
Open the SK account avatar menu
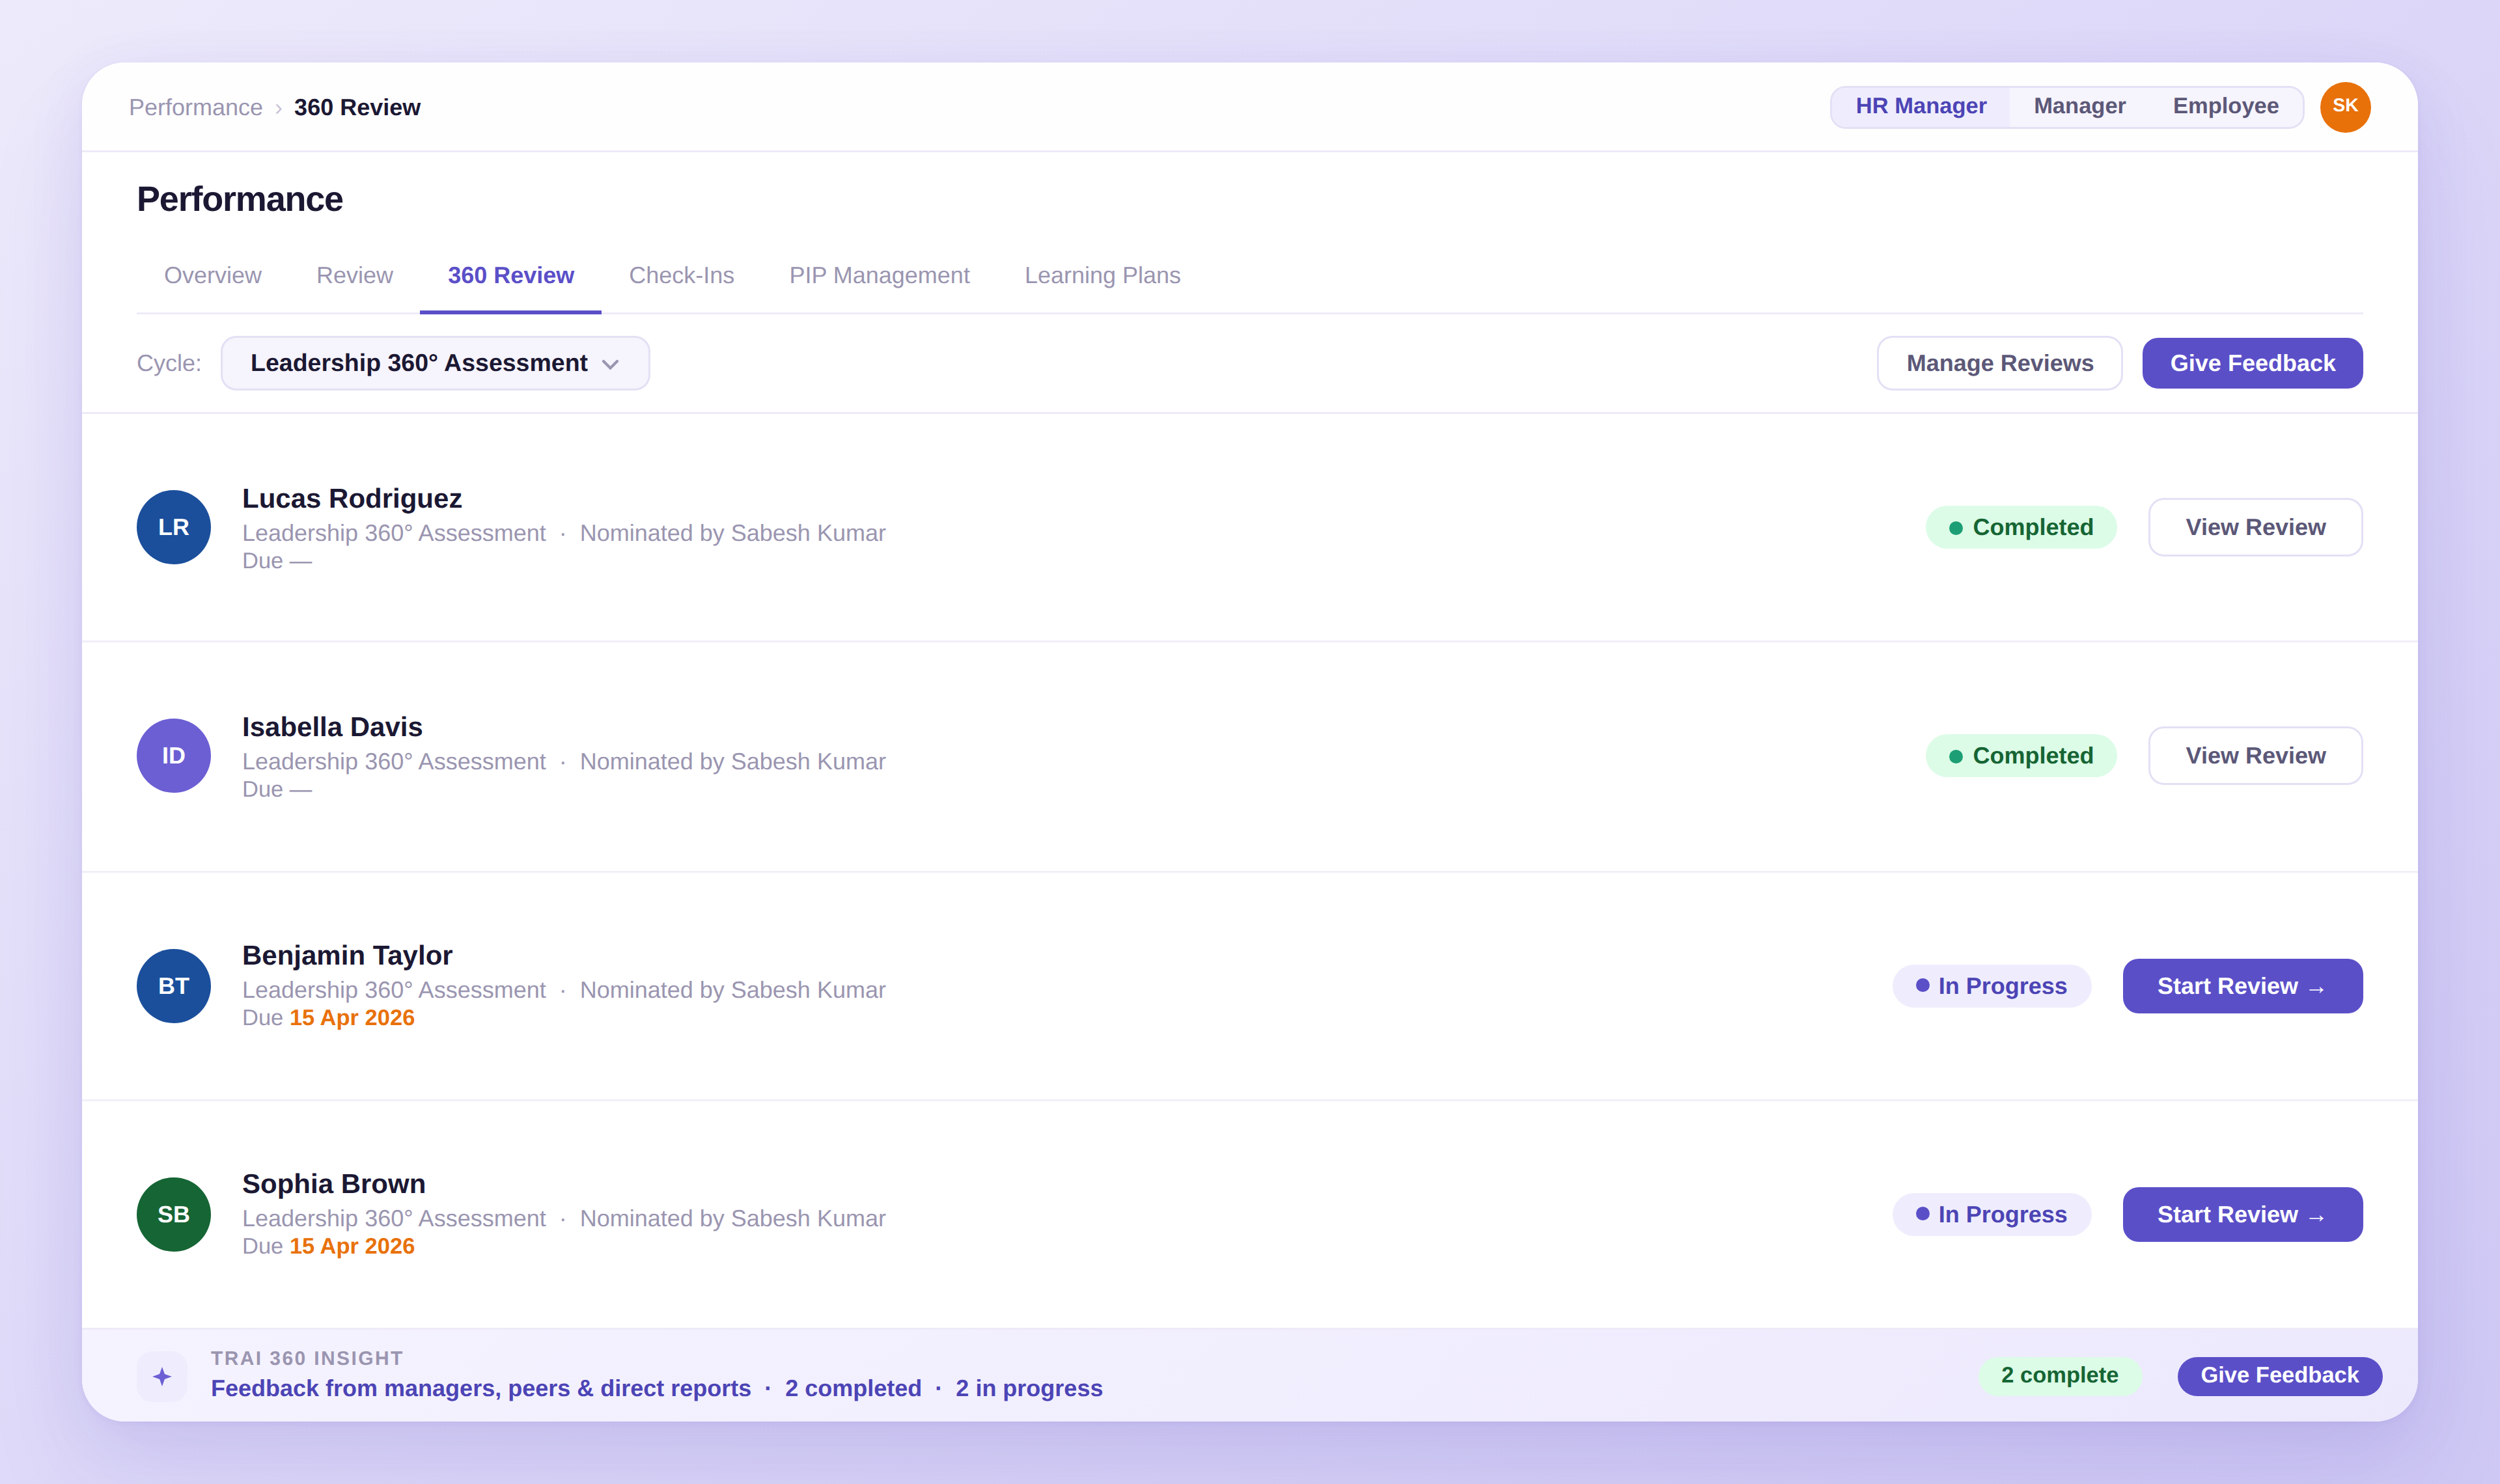point(2346,106)
